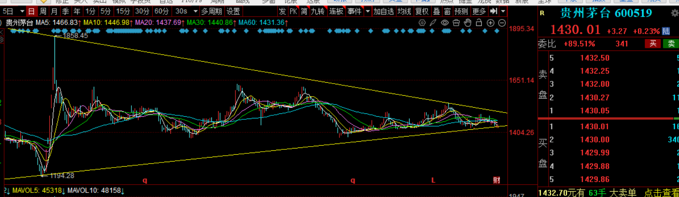Screen dimensions: 679x197
Task: Click the first red q marker on timeline
Action: click(x=145, y=180)
